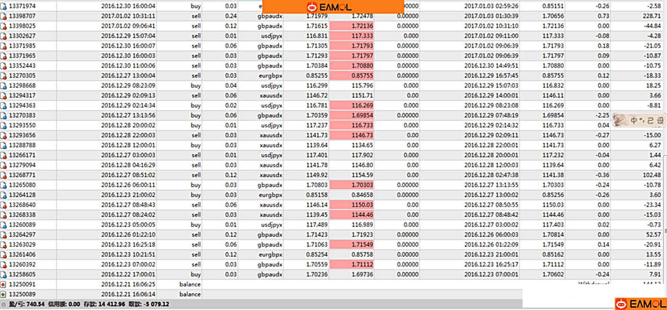667x310 pixels.
Task: Click close time 2016.12.30 14:49:51
Action: [x=491, y=66]
